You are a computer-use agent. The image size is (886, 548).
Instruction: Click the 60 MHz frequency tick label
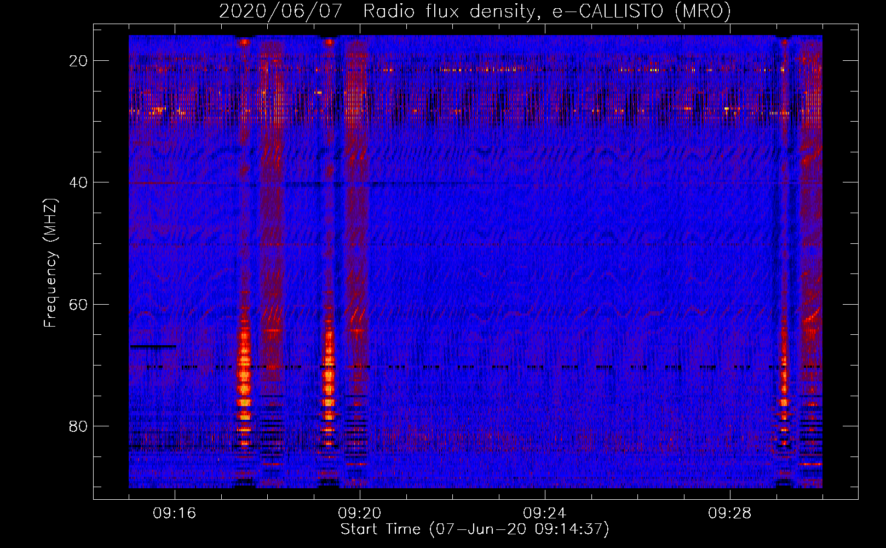[78, 304]
